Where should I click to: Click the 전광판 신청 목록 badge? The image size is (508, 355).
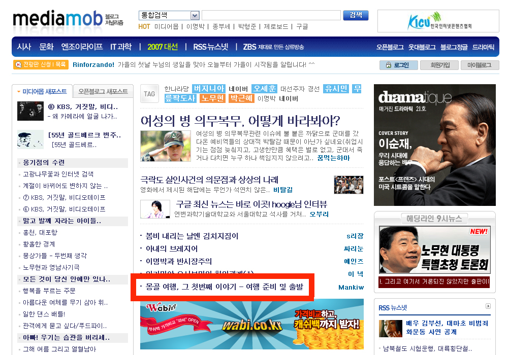(x=41, y=64)
